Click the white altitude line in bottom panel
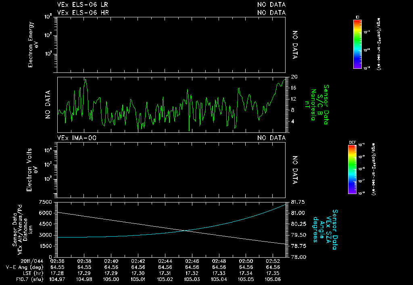Screen dimensions: 413x285 [171, 228]
